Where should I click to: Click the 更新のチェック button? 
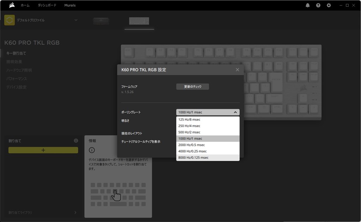click(192, 87)
